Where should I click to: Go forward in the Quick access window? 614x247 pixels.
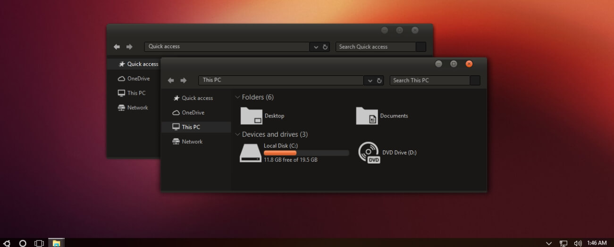click(x=129, y=47)
